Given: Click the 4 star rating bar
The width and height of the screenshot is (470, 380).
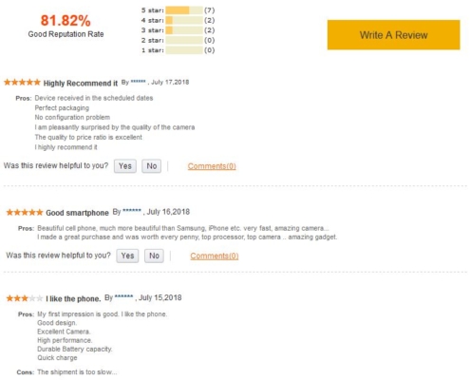Looking at the screenshot, I should 184,20.
